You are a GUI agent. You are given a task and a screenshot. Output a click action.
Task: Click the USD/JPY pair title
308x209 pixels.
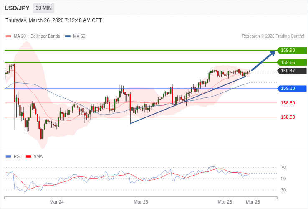coord(17,8)
